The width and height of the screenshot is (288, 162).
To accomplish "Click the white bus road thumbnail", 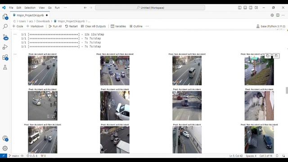I will 43,140.
